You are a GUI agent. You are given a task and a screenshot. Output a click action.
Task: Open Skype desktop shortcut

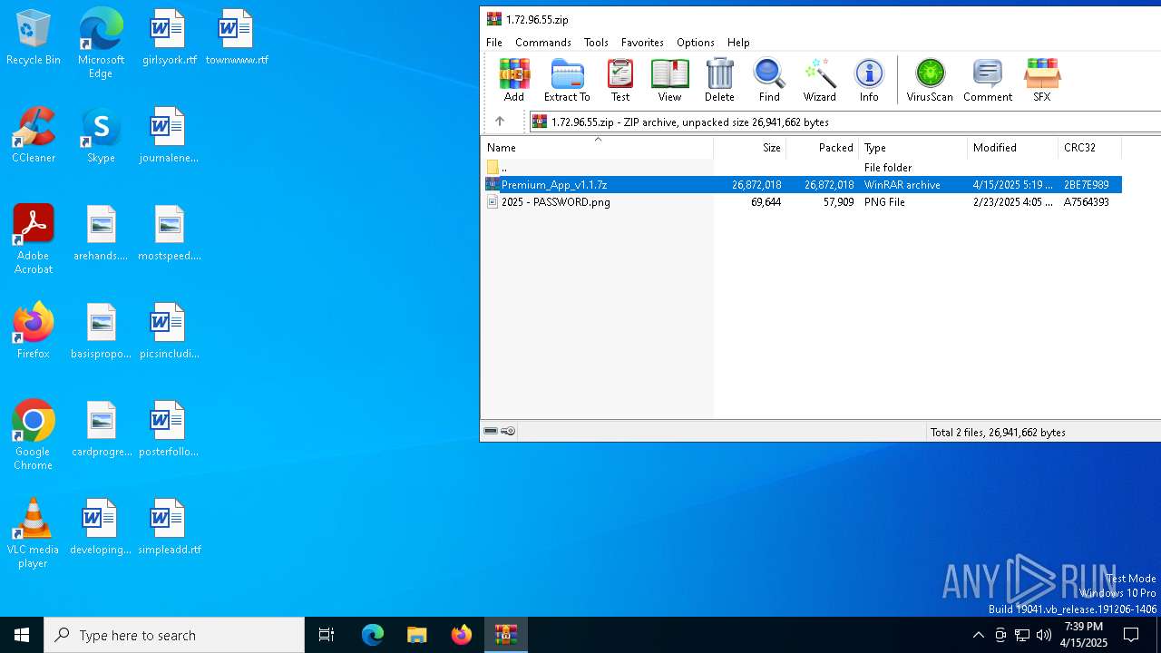click(x=101, y=135)
